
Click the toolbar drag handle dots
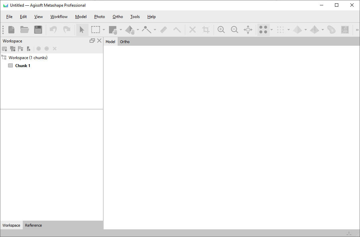pyautogui.click(x=3, y=30)
